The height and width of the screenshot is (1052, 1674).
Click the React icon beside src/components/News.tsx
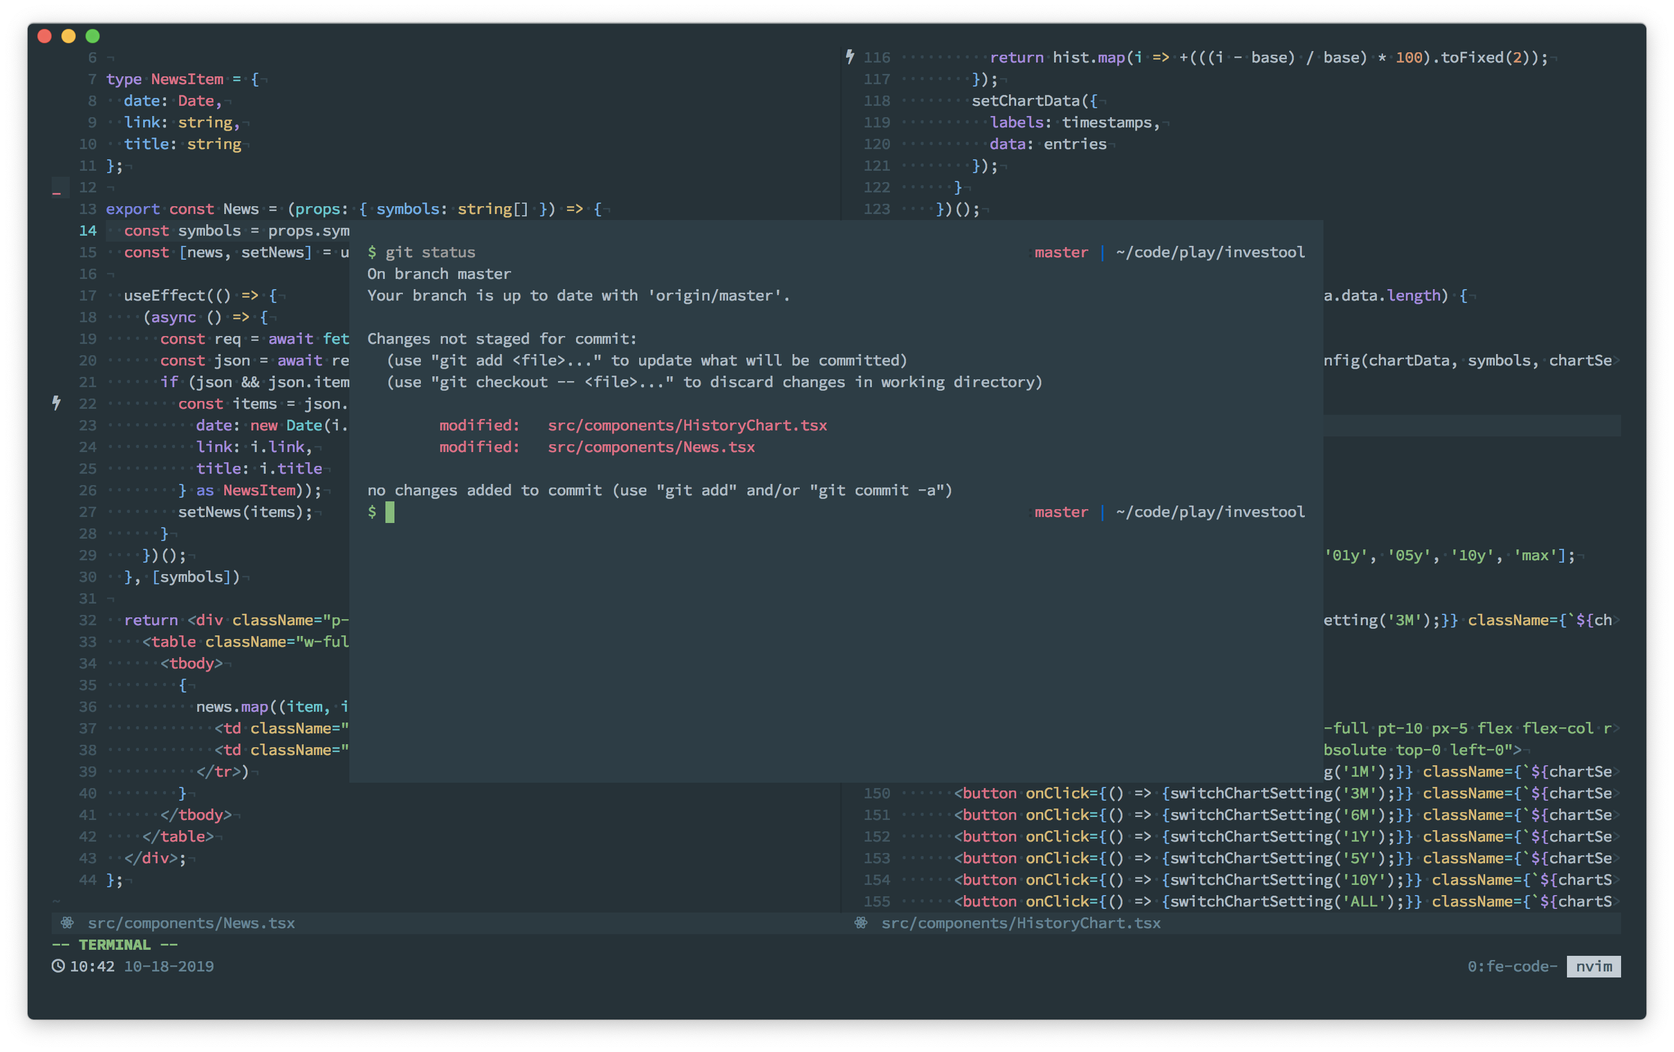coord(67,923)
